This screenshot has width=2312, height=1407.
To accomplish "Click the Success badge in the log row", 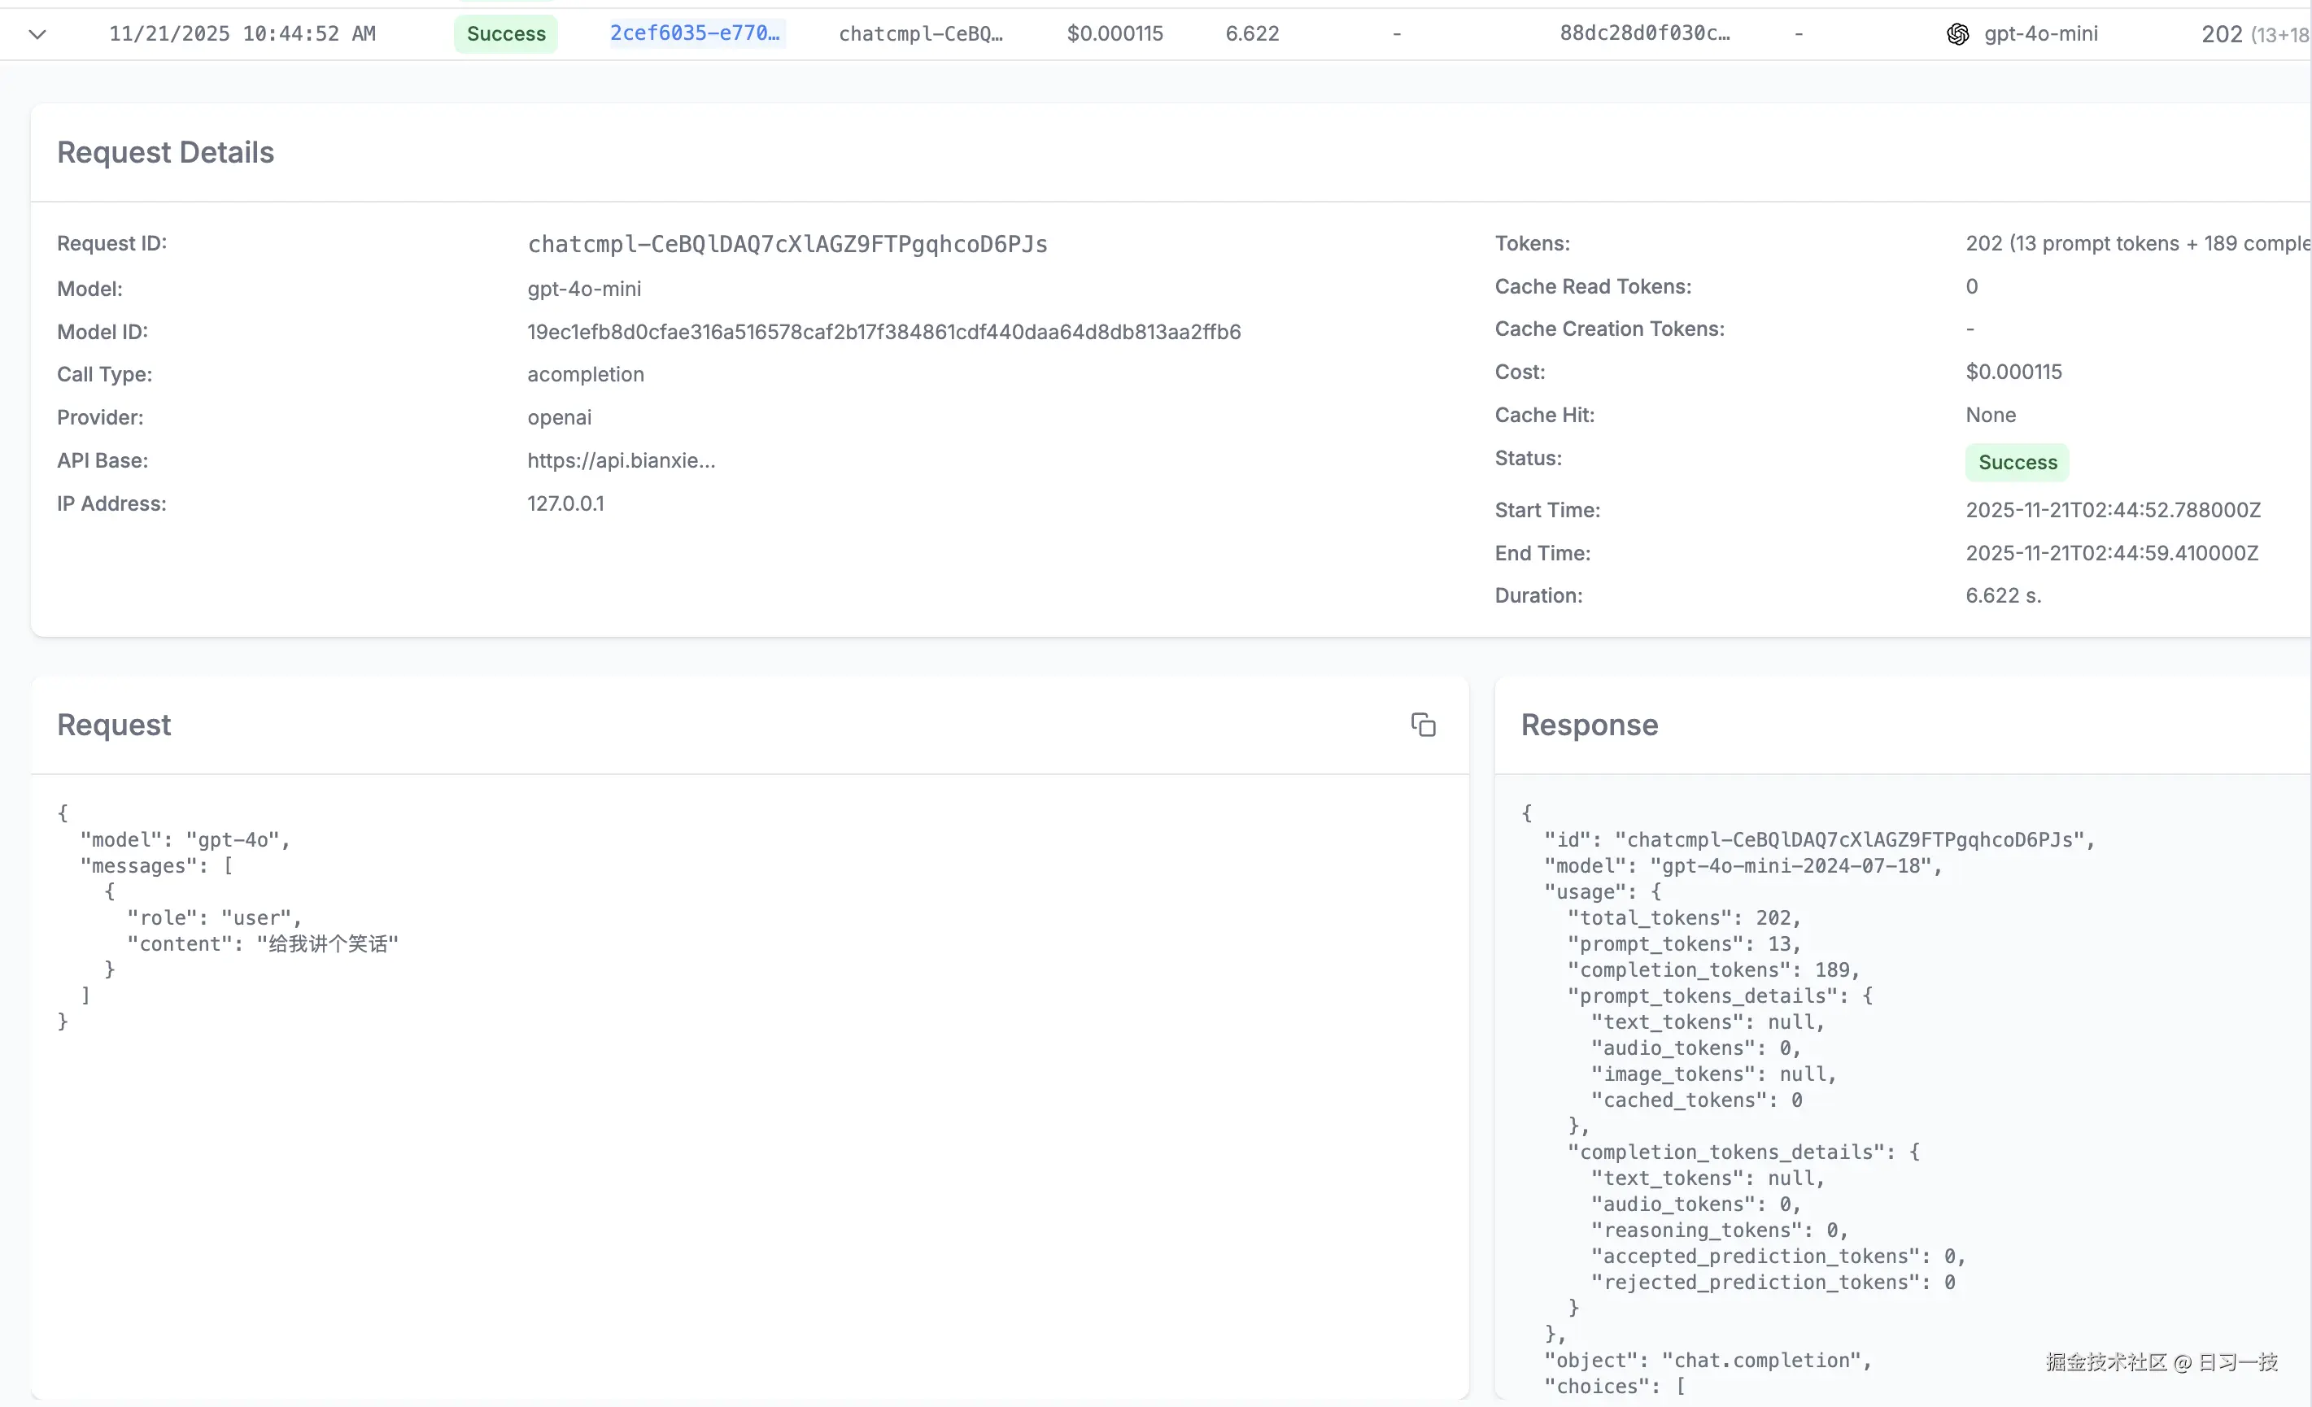I will pyautogui.click(x=505, y=34).
